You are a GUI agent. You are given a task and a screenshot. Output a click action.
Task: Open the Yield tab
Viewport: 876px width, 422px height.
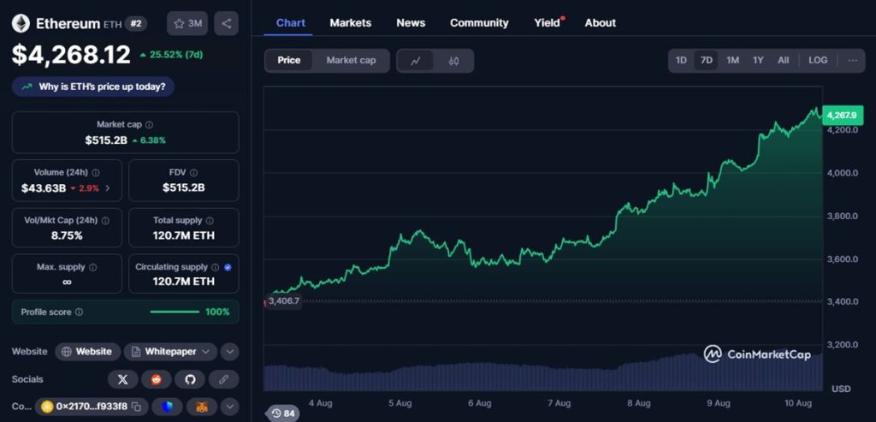click(x=547, y=23)
